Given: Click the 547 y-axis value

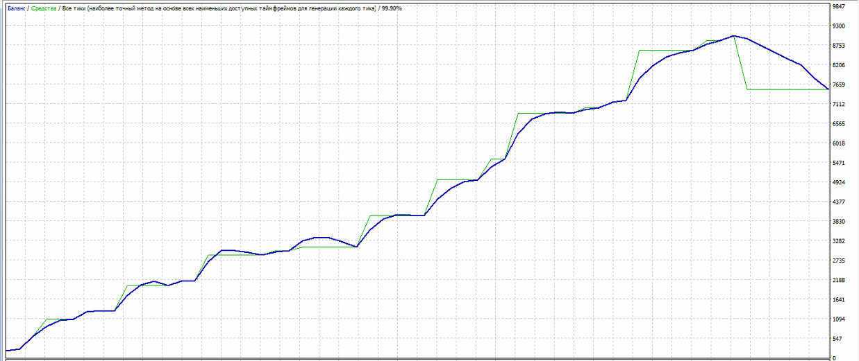Looking at the screenshot, I should click(837, 339).
